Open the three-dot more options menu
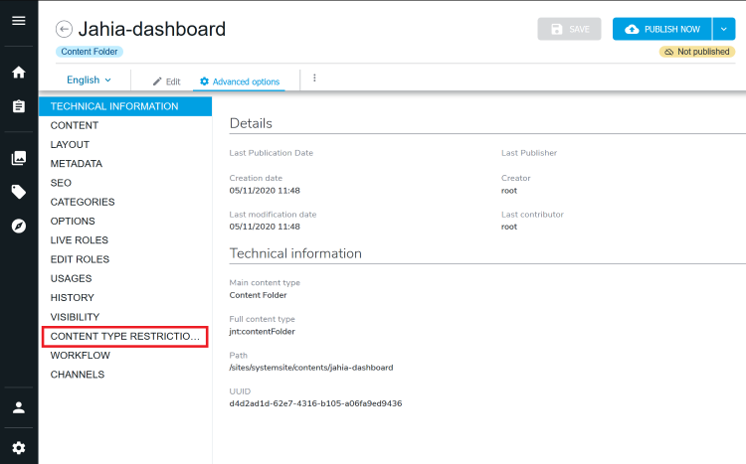Screen dimensions: 746x464 tap(314, 77)
